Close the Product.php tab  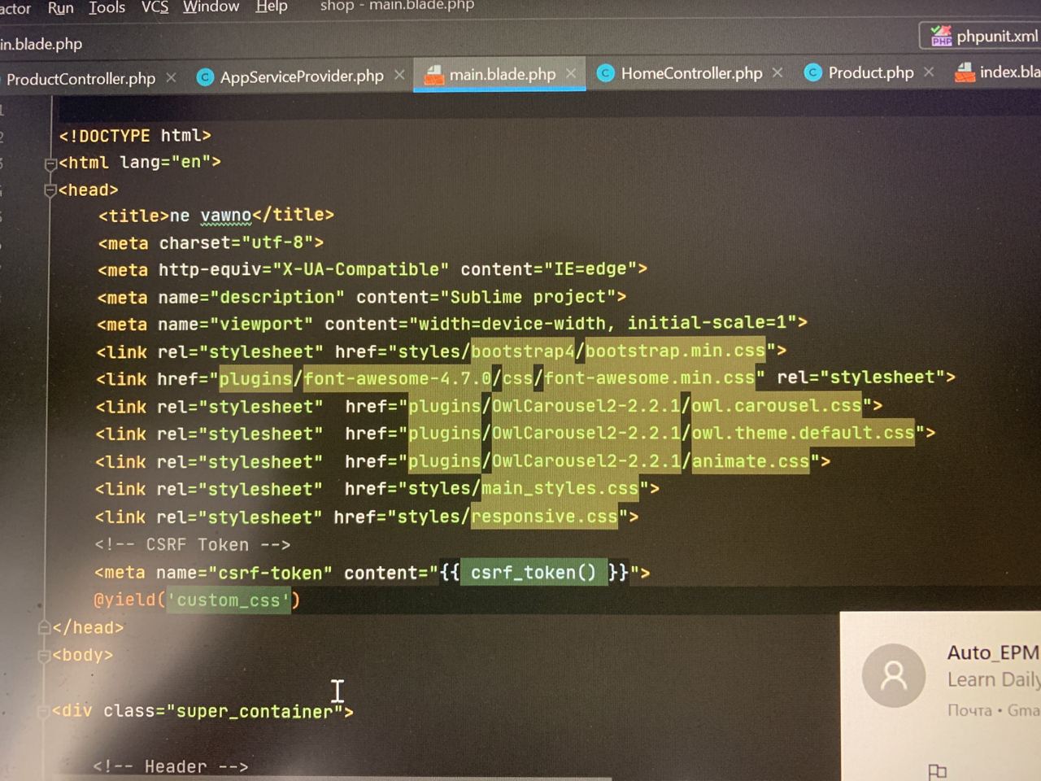coord(929,72)
